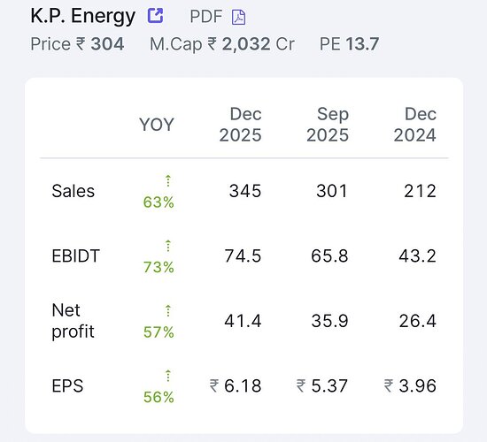This screenshot has height=442, width=487.
Task: Click the PE 13.7 value
Action: (349, 44)
